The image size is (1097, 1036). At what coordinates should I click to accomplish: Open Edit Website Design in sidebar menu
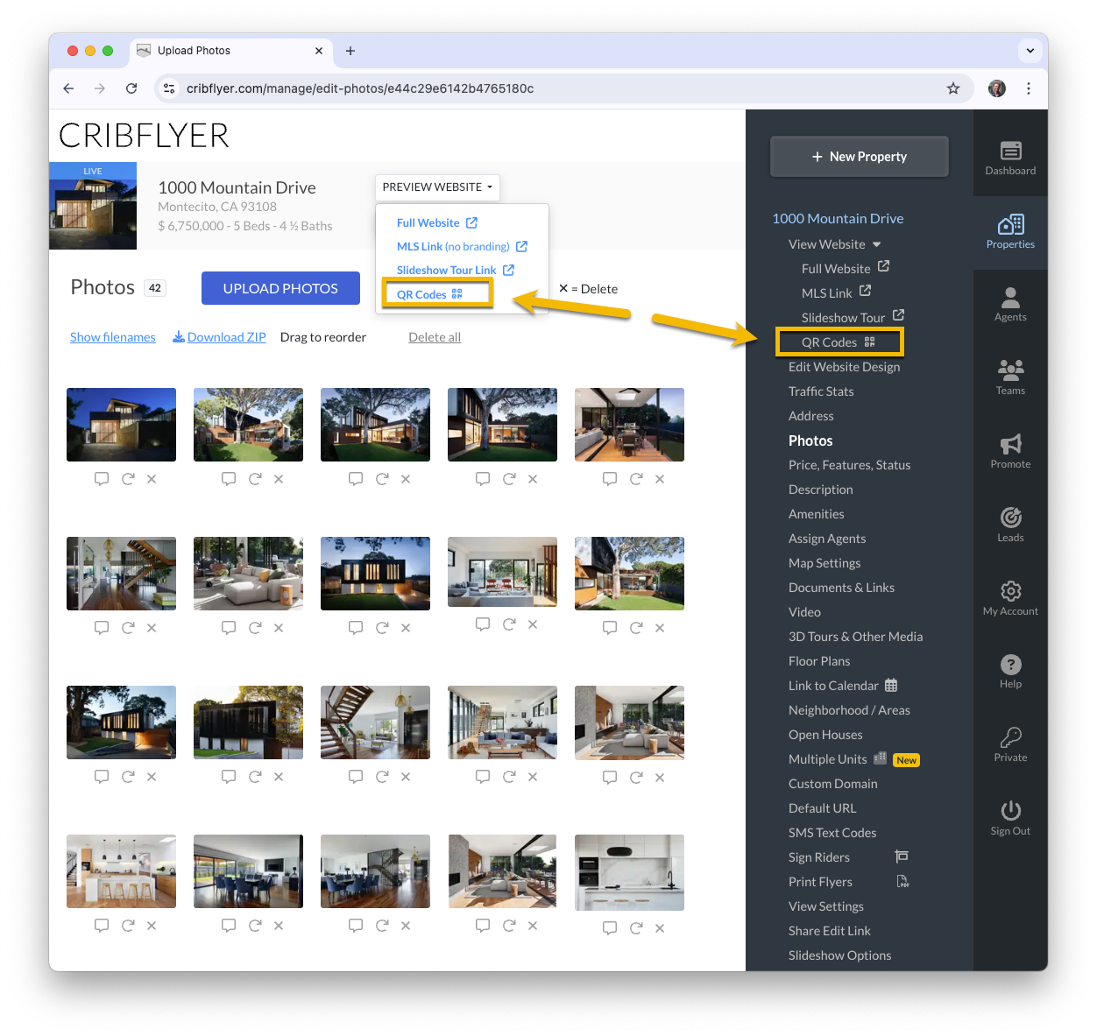pyautogui.click(x=844, y=367)
